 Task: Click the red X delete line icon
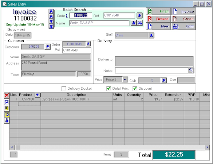7,95
